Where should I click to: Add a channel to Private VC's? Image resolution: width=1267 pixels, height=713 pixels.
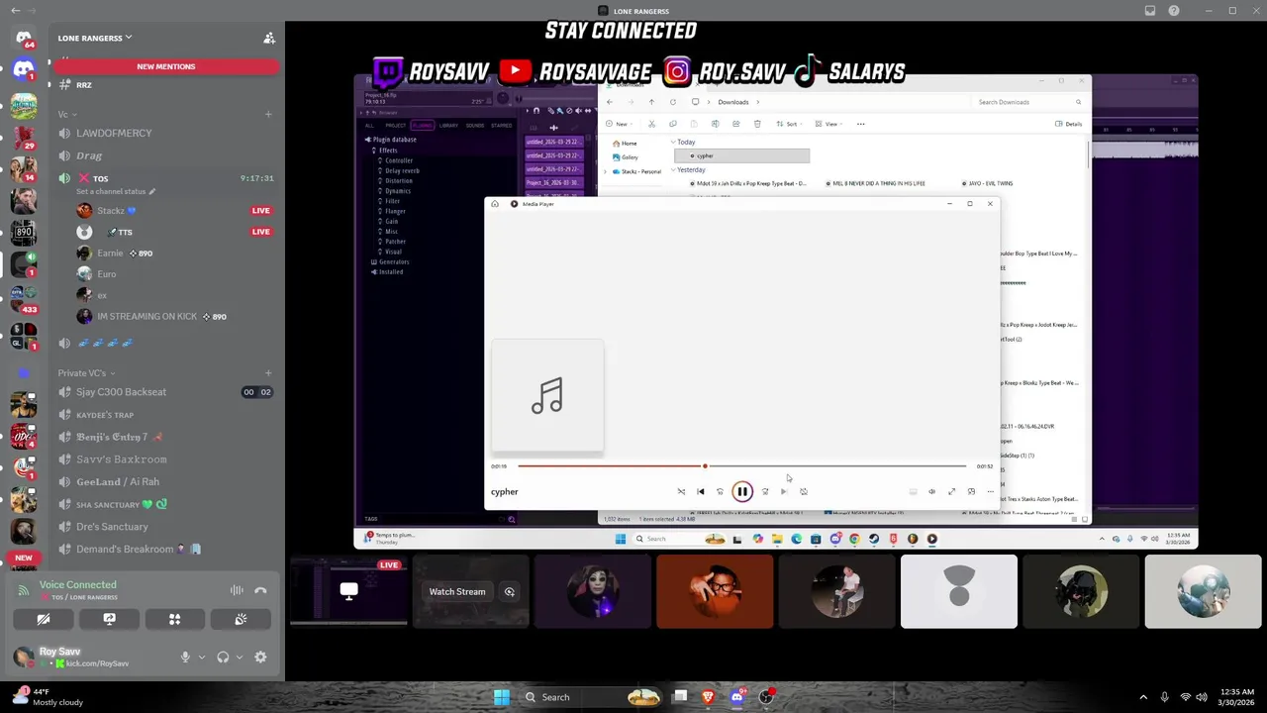268,373
